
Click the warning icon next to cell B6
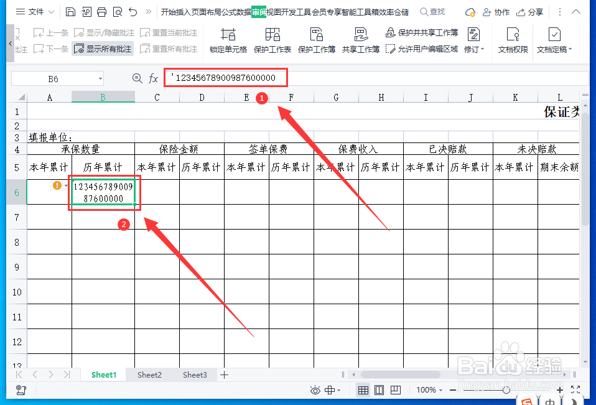[x=56, y=185]
